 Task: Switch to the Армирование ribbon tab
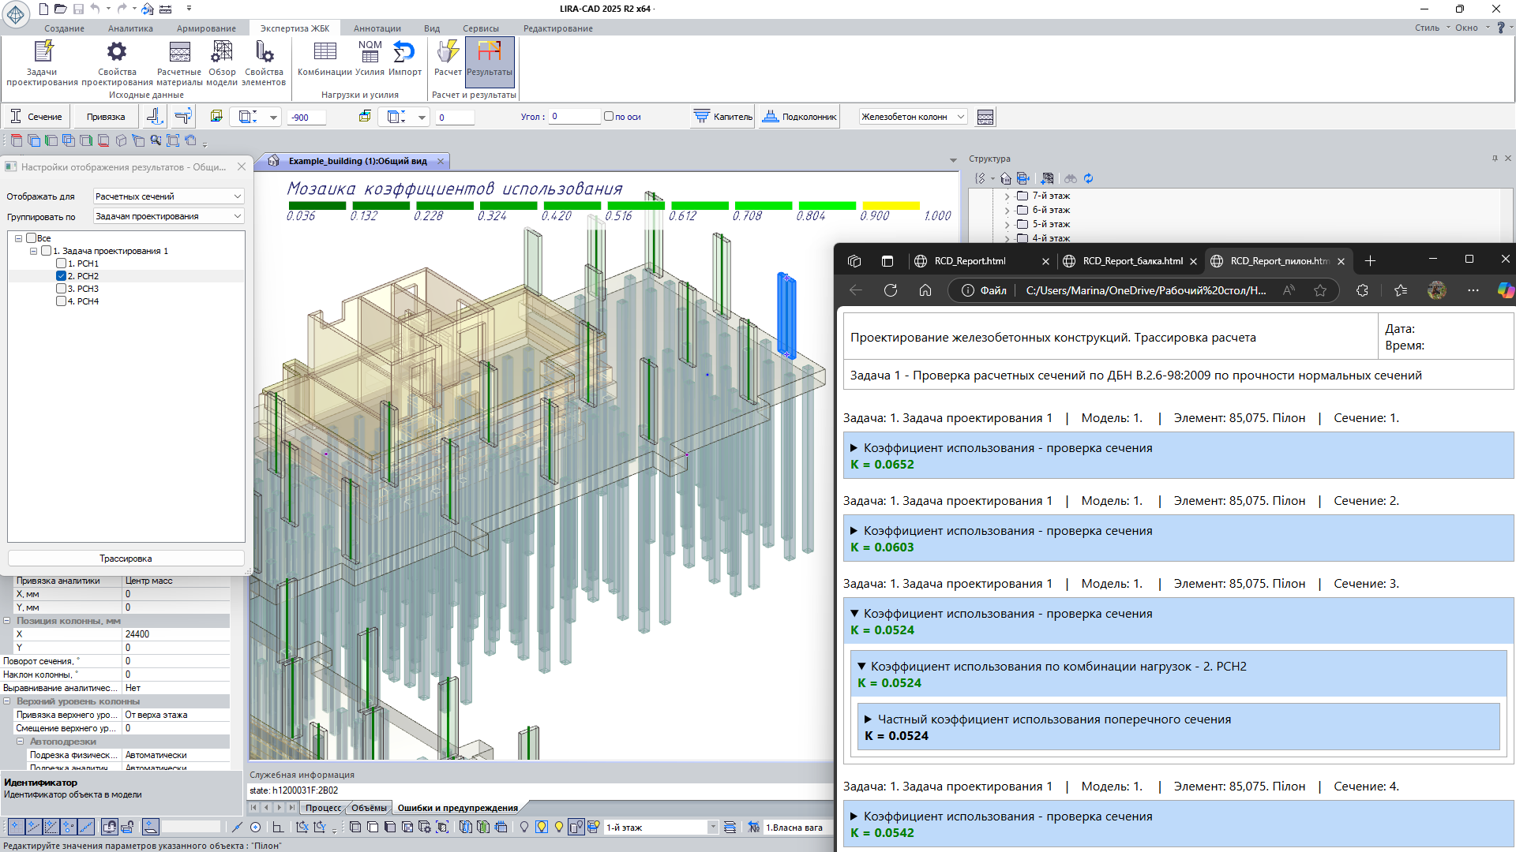click(206, 28)
